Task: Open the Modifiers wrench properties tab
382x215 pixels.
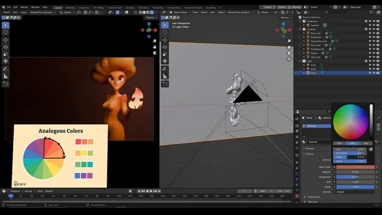Action: pyautogui.click(x=297, y=168)
